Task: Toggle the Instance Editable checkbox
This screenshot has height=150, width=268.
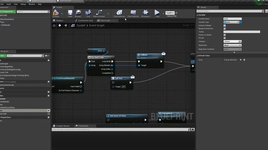Action: coord(224,25)
